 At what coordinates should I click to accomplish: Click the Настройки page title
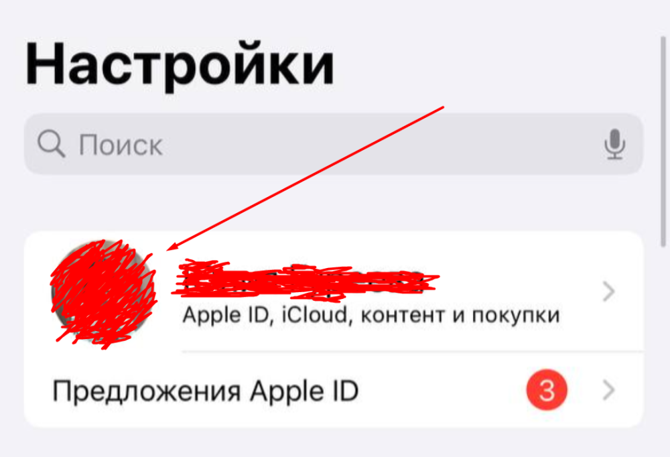pos(180,64)
